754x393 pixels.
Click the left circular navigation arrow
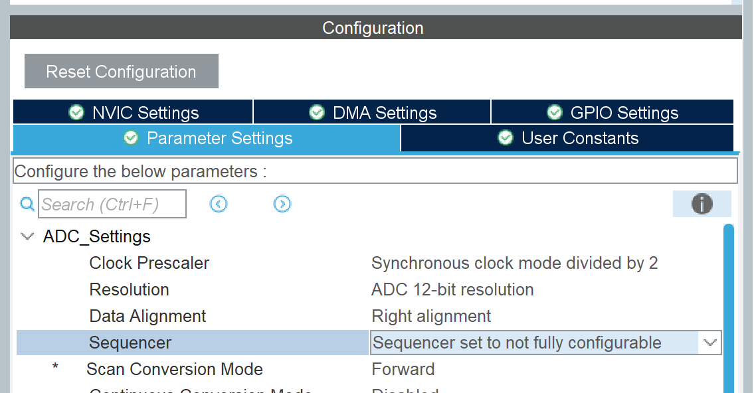[x=219, y=204]
